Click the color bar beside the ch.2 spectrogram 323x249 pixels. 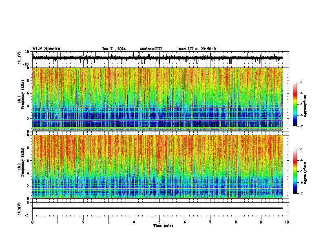[x=295, y=171]
